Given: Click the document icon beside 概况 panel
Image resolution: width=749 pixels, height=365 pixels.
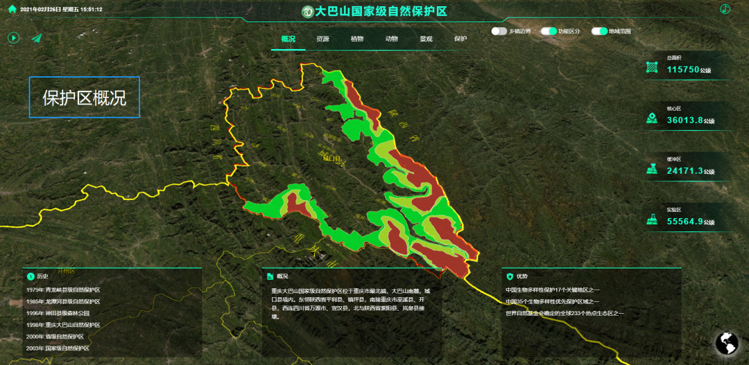Looking at the screenshot, I should point(270,276).
